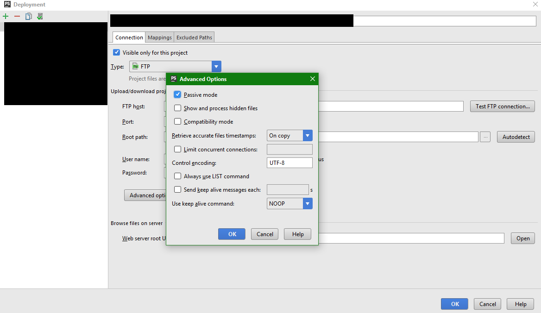Disable the Passive mode checkbox

tap(177, 95)
